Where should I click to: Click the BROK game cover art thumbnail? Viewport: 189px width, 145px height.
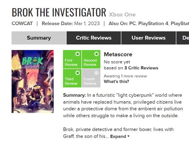[x=33, y=82]
